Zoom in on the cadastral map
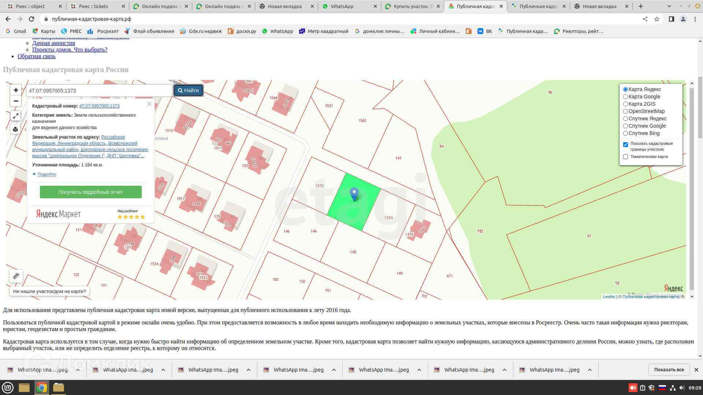This screenshot has height=395, width=703. point(16,90)
